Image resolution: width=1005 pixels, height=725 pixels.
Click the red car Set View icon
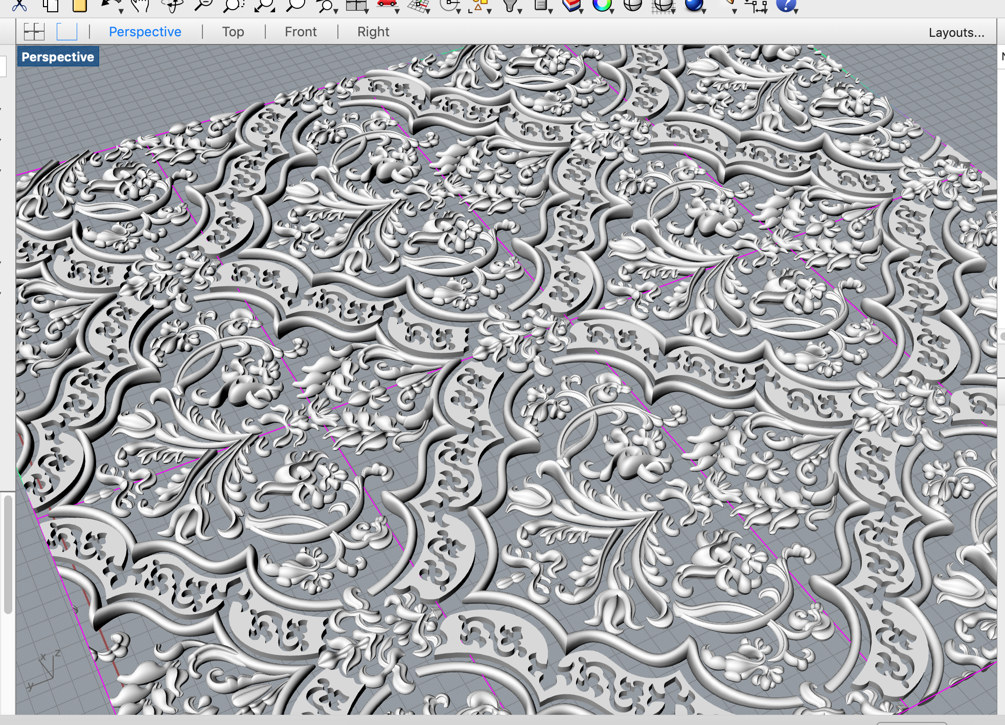pos(386,4)
